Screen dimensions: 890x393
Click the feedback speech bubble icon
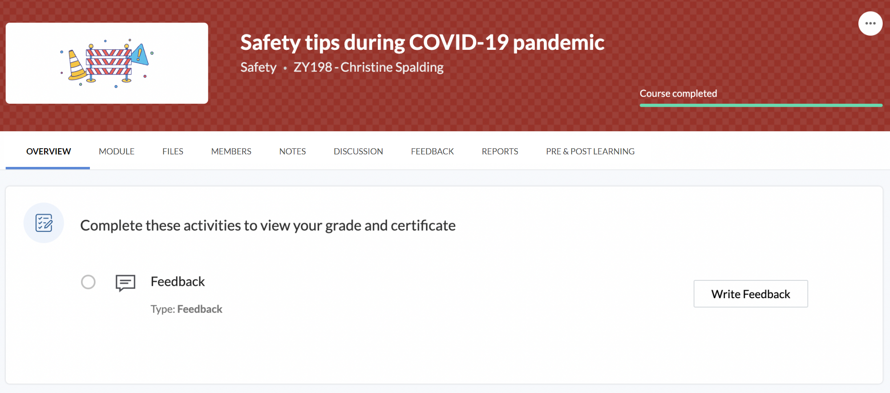tap(125, 283)
